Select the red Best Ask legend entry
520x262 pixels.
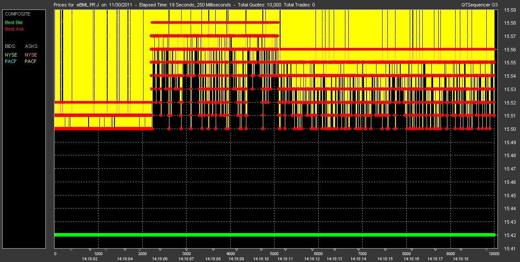(x=14, y=29)
